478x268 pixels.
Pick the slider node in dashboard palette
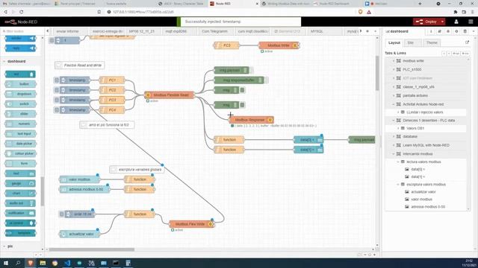tap(20, 114)
